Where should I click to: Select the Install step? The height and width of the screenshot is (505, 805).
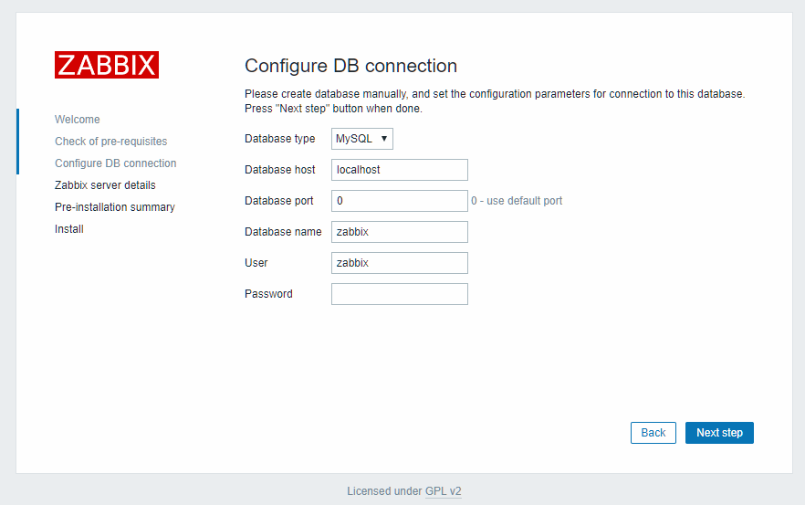[x=69, y=229]
